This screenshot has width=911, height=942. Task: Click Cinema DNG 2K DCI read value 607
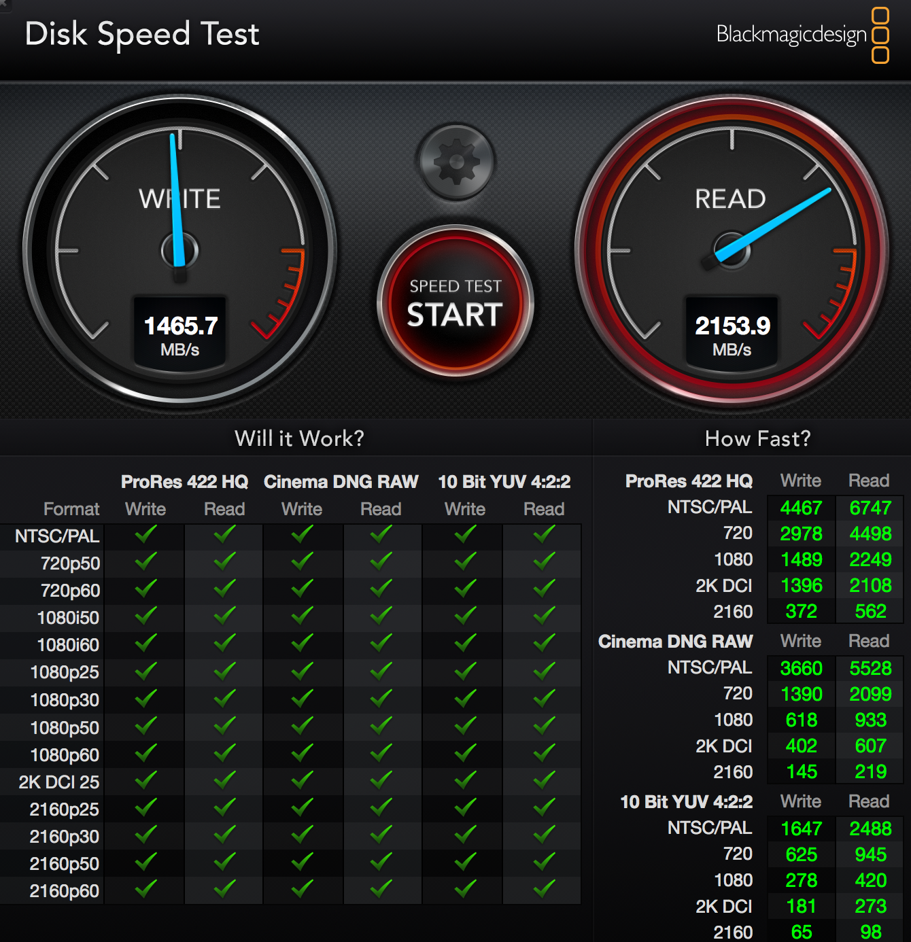[x=870, y=746]
